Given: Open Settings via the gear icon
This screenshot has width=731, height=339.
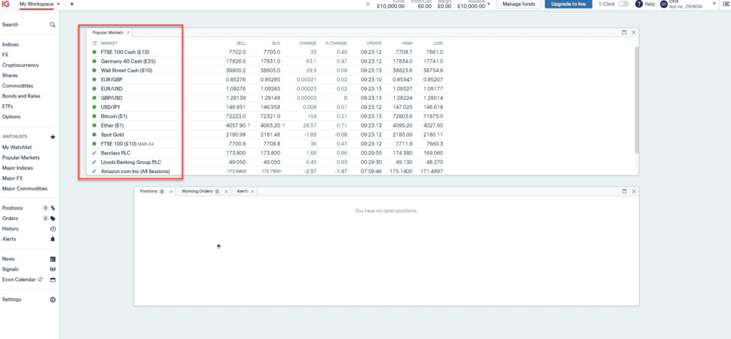Looking at the screenshot, I should [53, 300].
